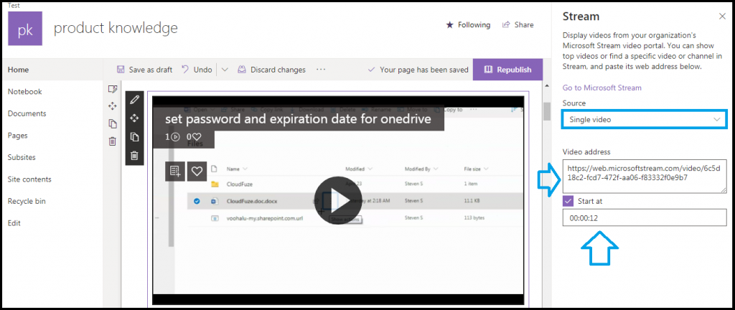
Task: Open the Subsites navigation item
Action: (x=22, y=157)
